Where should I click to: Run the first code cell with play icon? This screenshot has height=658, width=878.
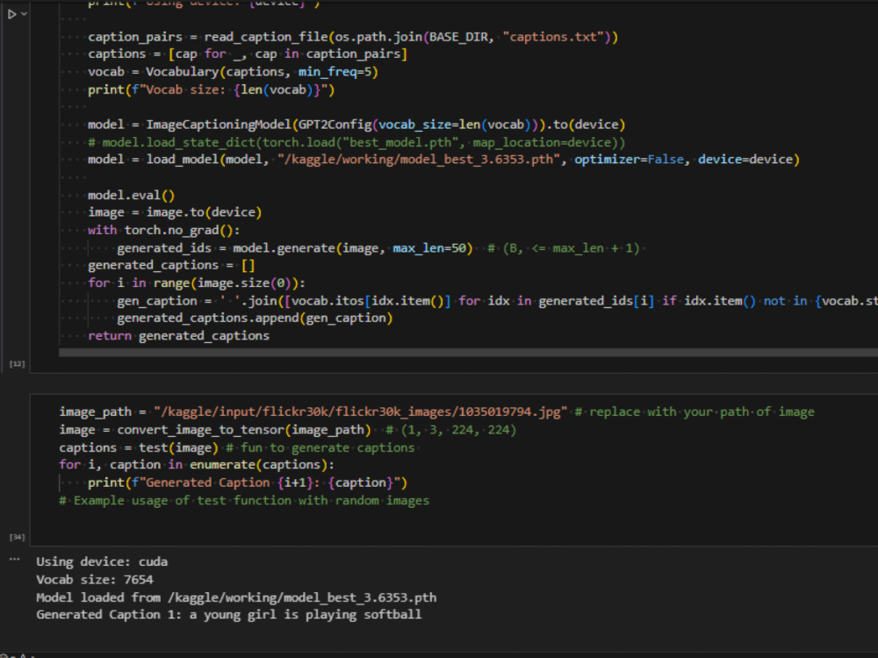(11, 14)
